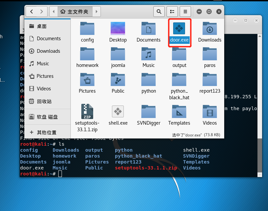Click 'SVNDigger' in terminal ls output
Viewport: 268px width, 211px height.
point(196,156)
